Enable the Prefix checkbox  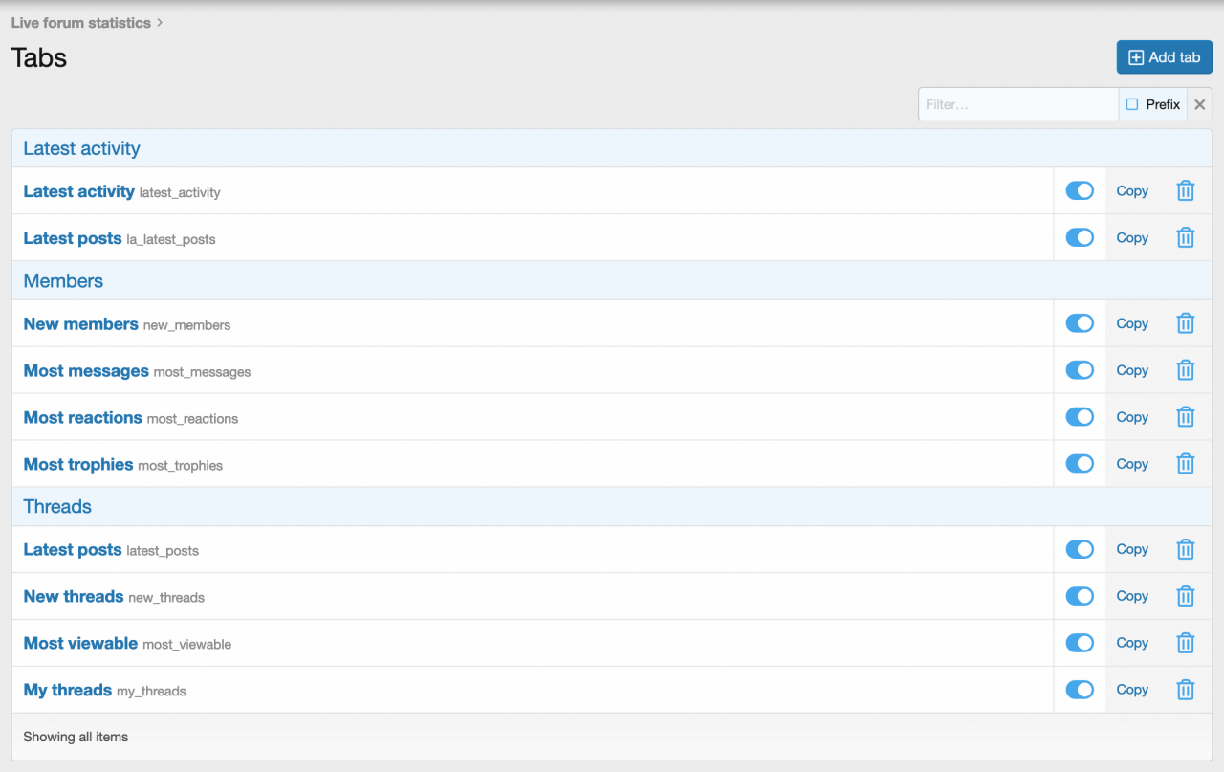pos(1132,104)
